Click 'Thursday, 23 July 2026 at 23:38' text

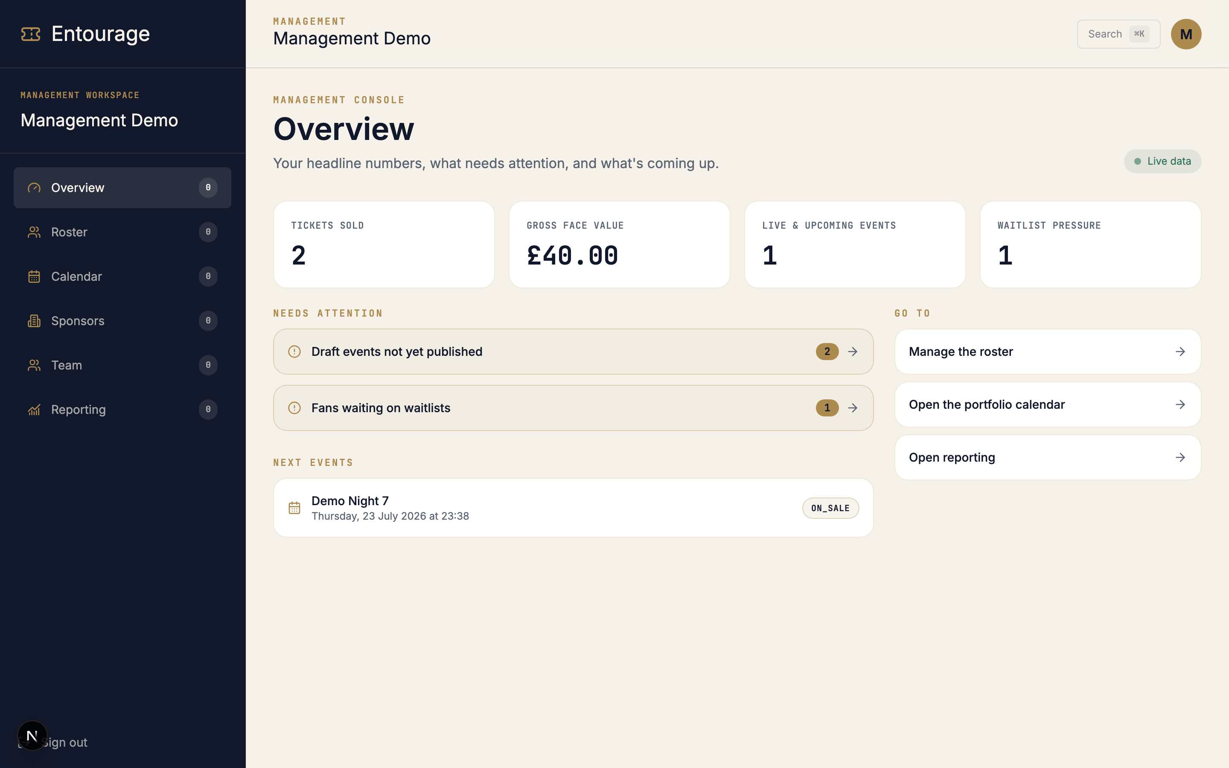pos(390,516)
